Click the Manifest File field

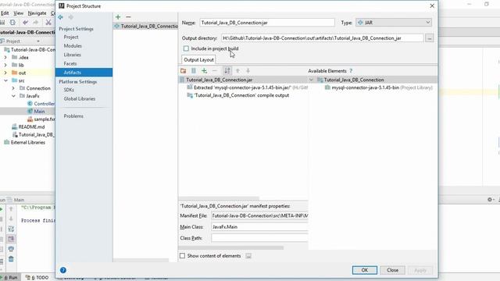click(x=259, y=215)
